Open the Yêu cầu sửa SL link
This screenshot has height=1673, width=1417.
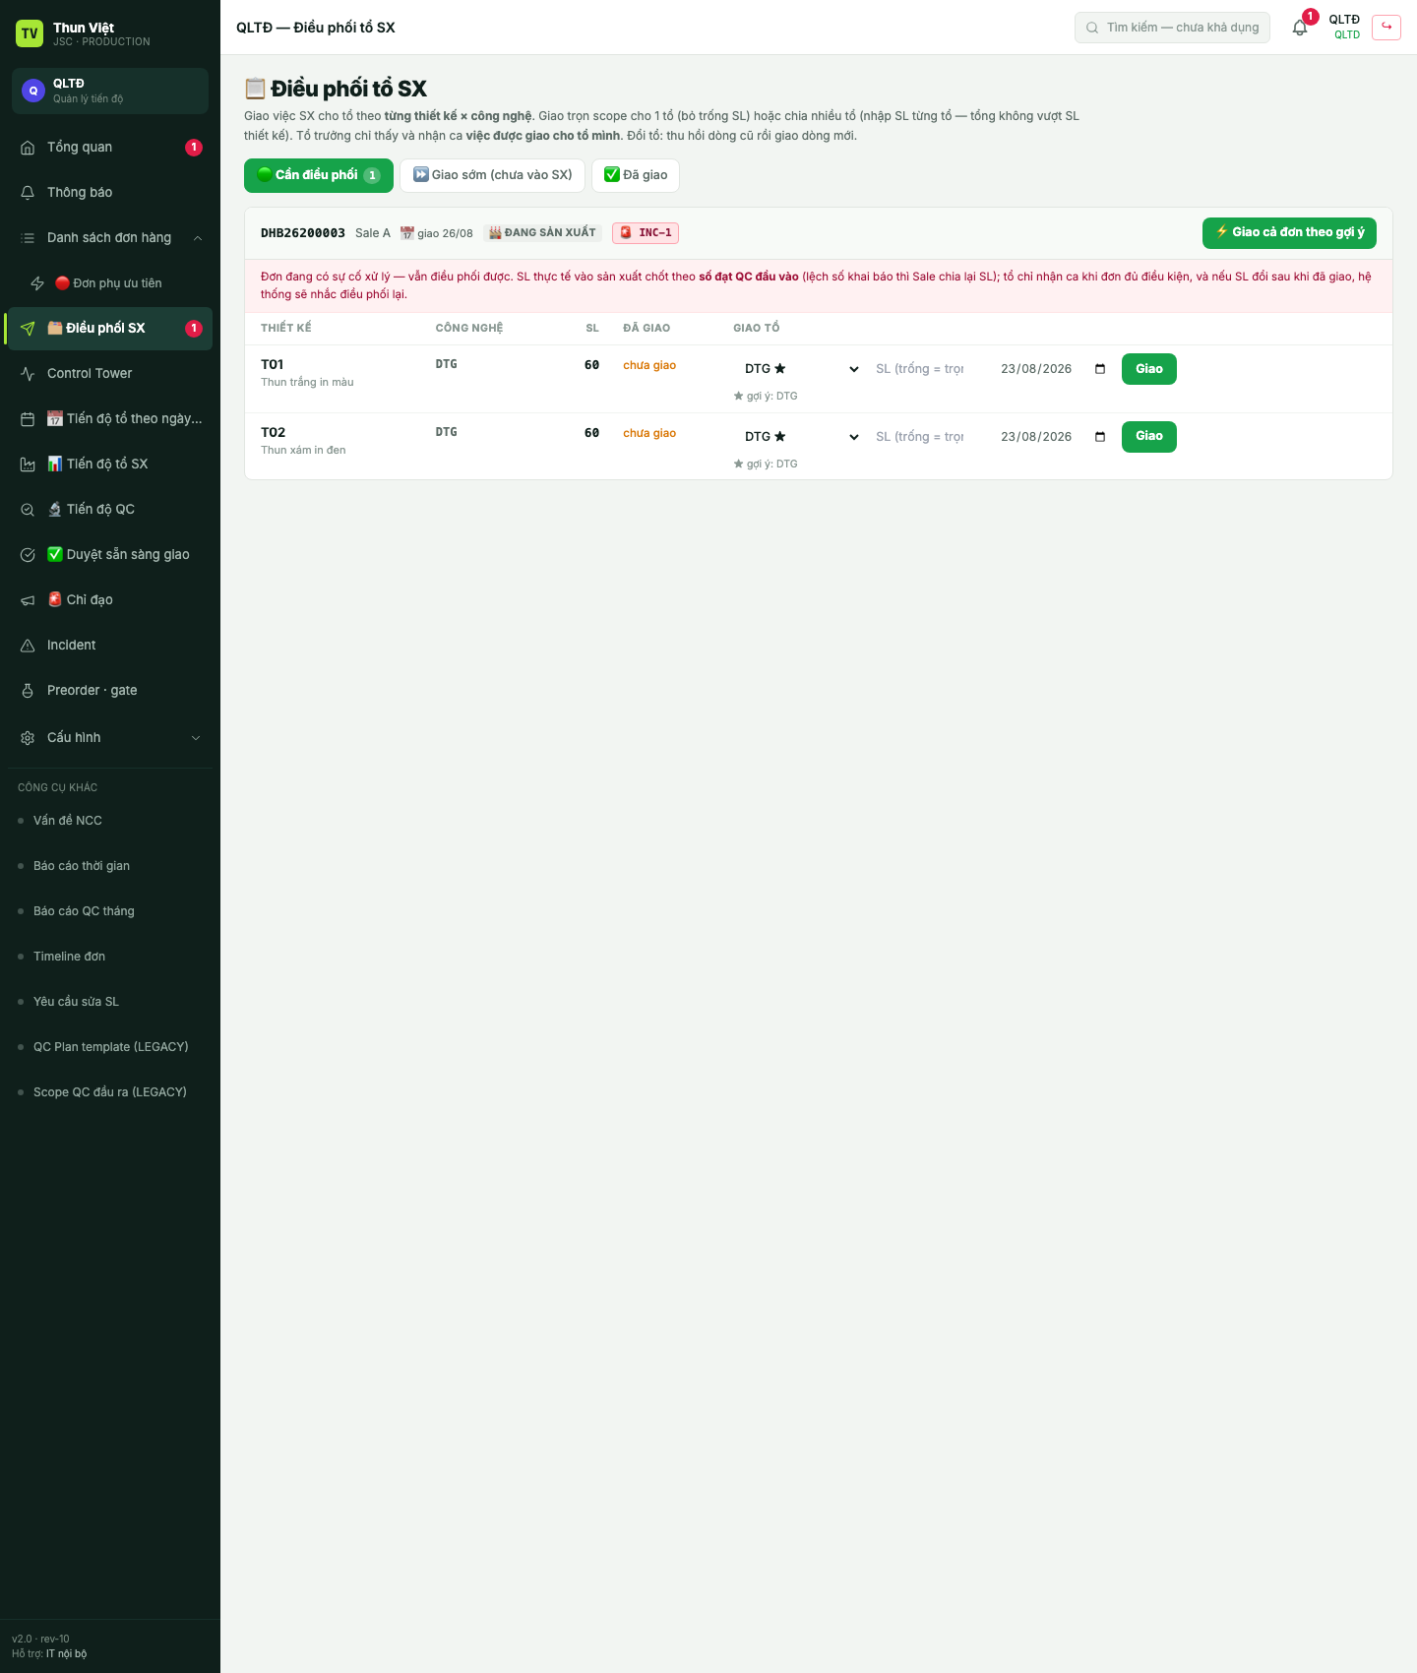pos(76,1002)
